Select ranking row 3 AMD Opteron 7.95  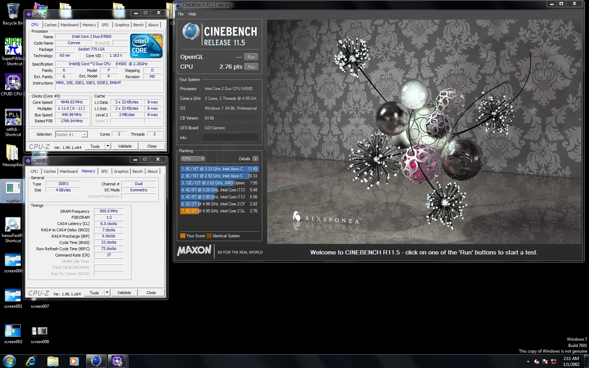219,183
